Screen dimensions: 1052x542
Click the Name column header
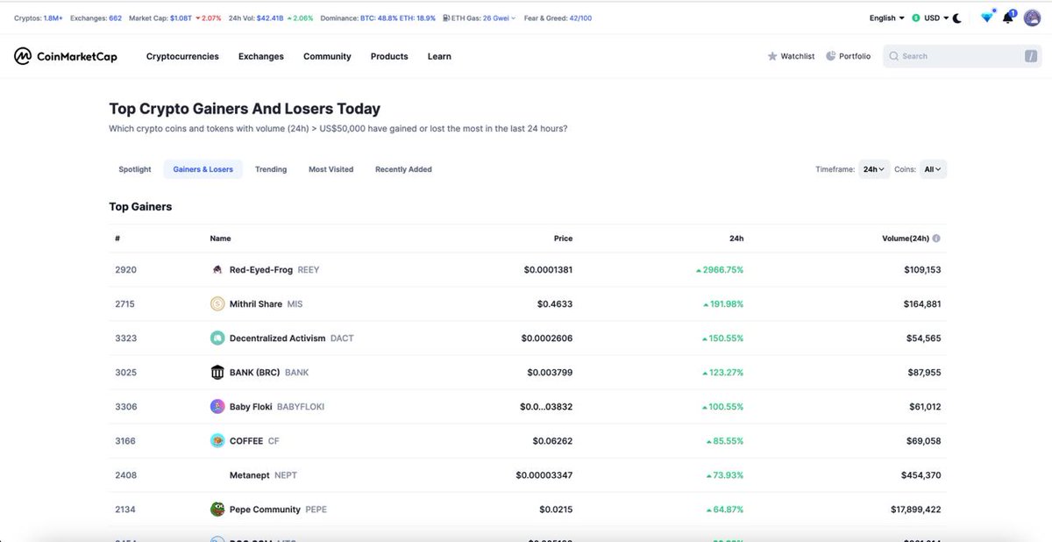(221, 239)
